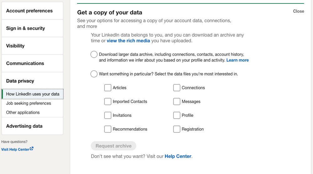Viewport: 313px width, 174px height.
Task: Click the Visit Help Center sidebar link
Action: (15, 150)
